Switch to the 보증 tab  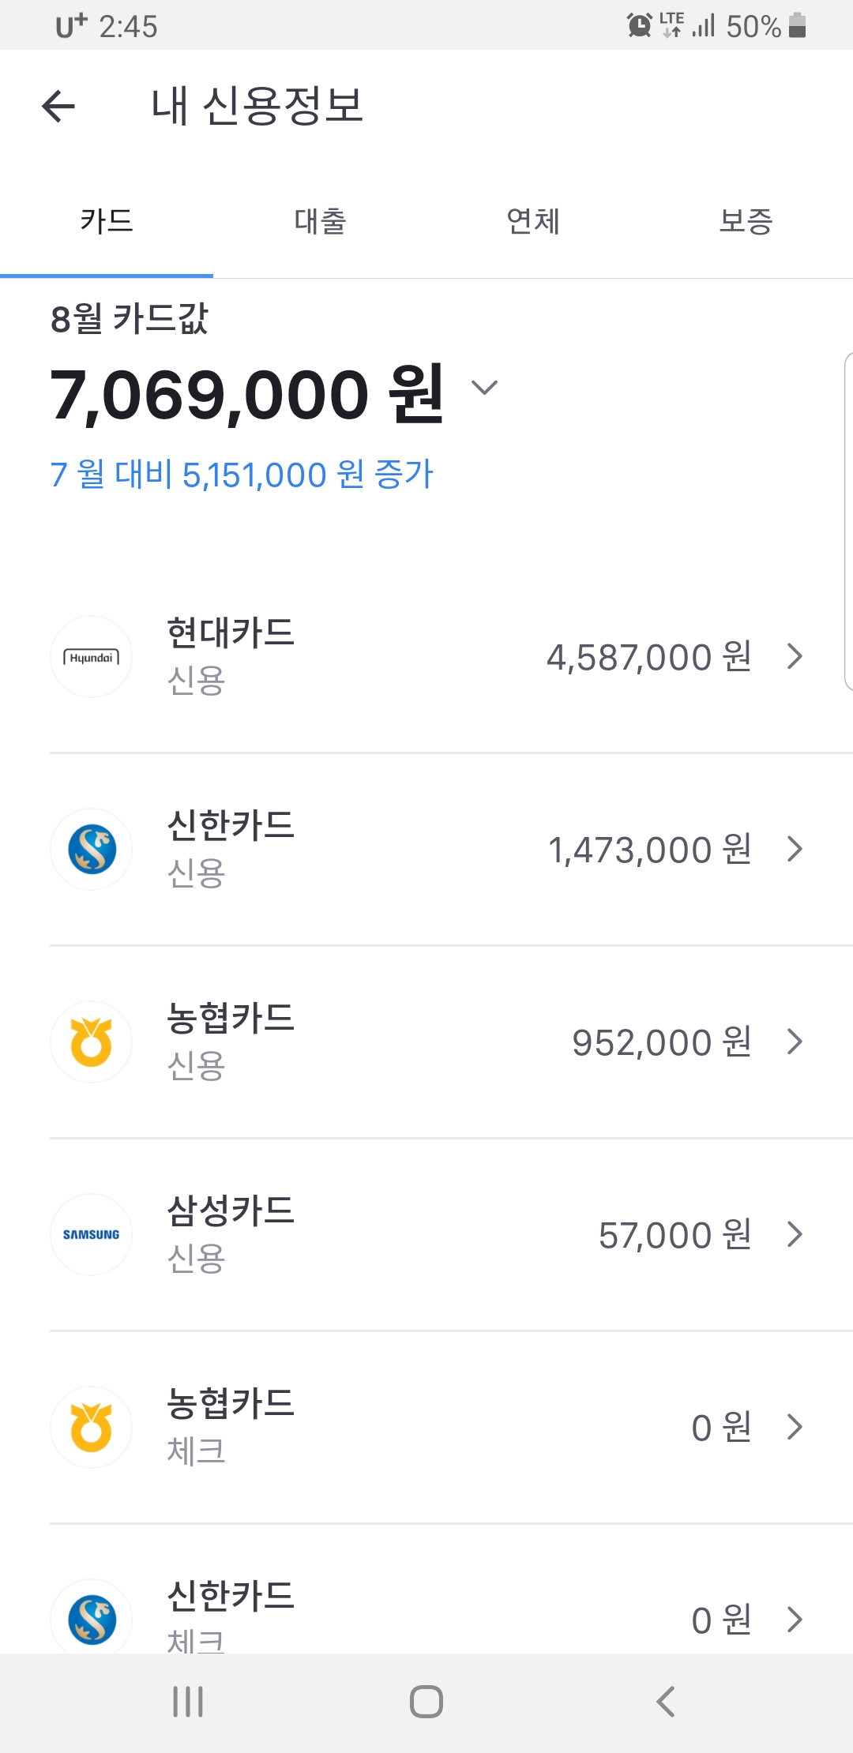point(746,221)
